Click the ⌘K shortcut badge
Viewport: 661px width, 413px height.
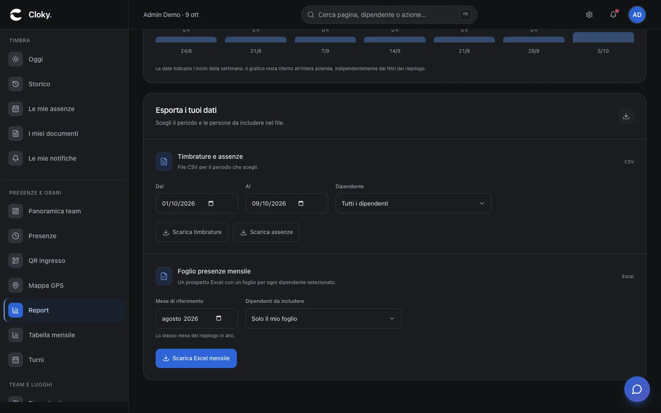[465, 14]
